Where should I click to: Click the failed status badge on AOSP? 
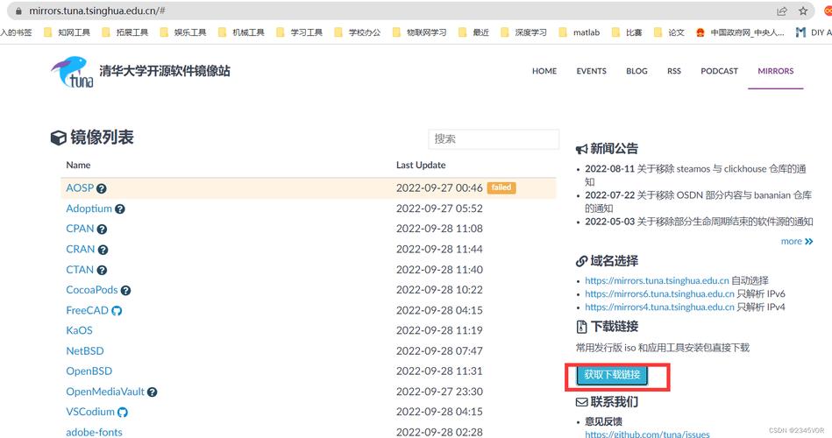[x=501, y=187]
